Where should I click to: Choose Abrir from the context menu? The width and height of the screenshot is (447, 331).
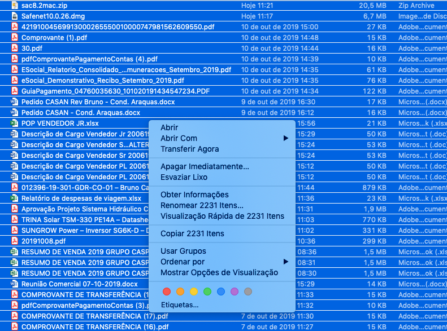click(x=169, y=127)
